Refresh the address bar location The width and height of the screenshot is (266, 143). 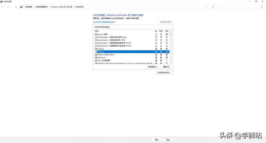click(x=212, y=7)
